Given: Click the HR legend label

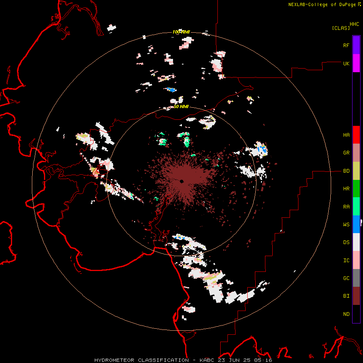Looking at the screenshot, I should click(346, 189).
